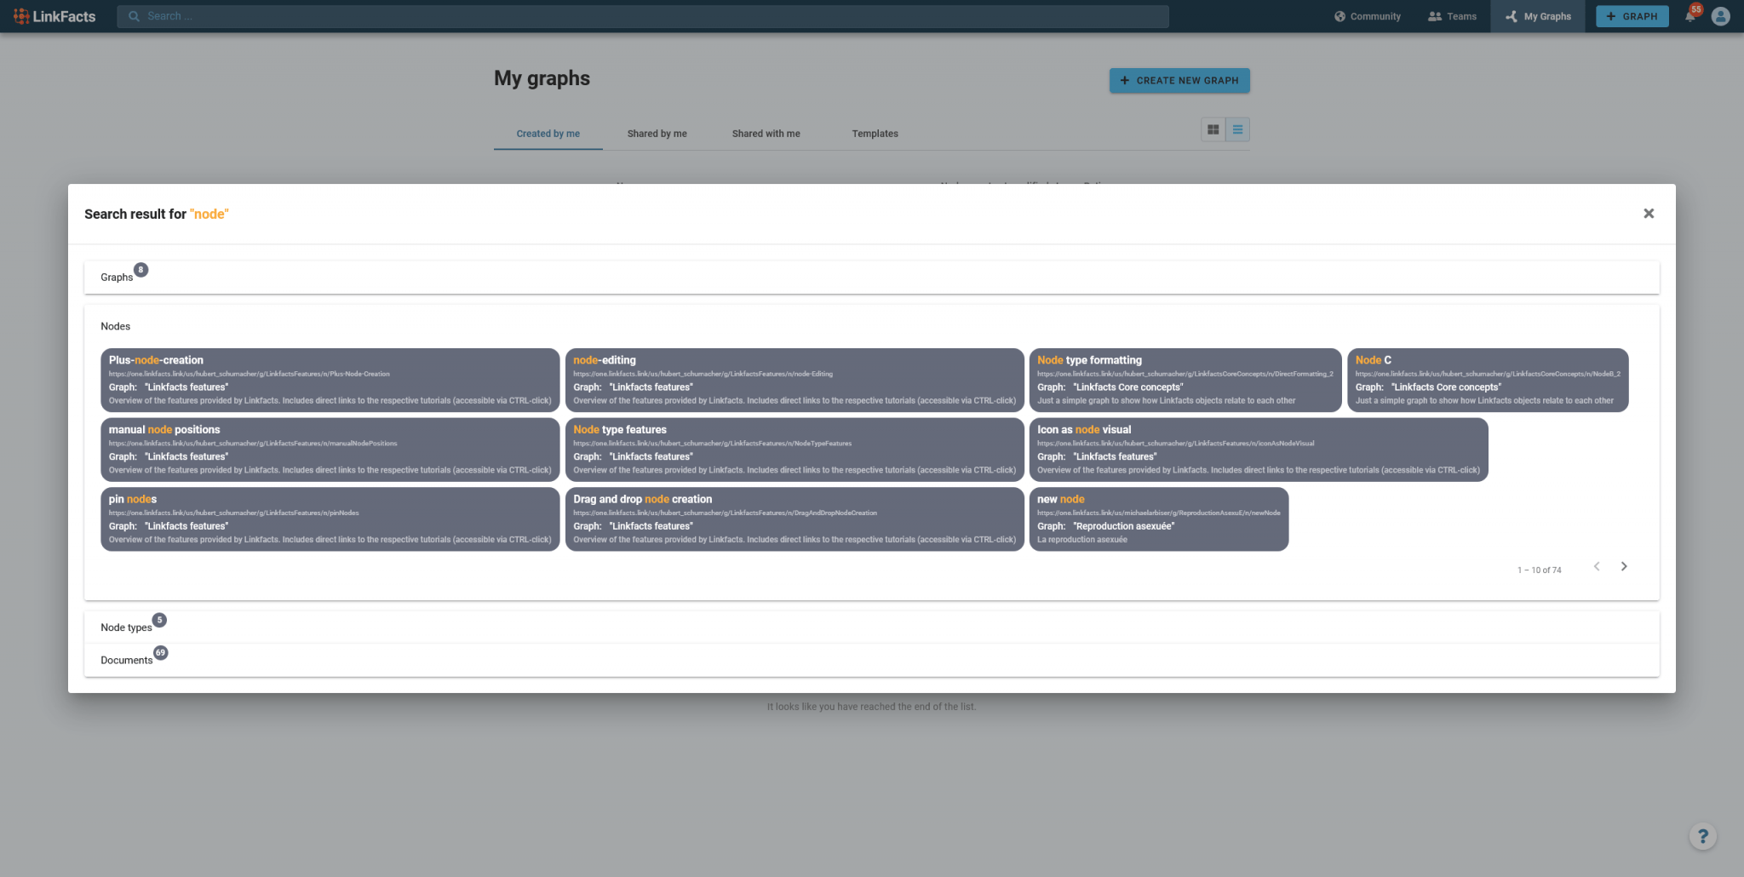Open the notifications bell
Screen dimensions: 1744x877
click(x=1690, y=16)
